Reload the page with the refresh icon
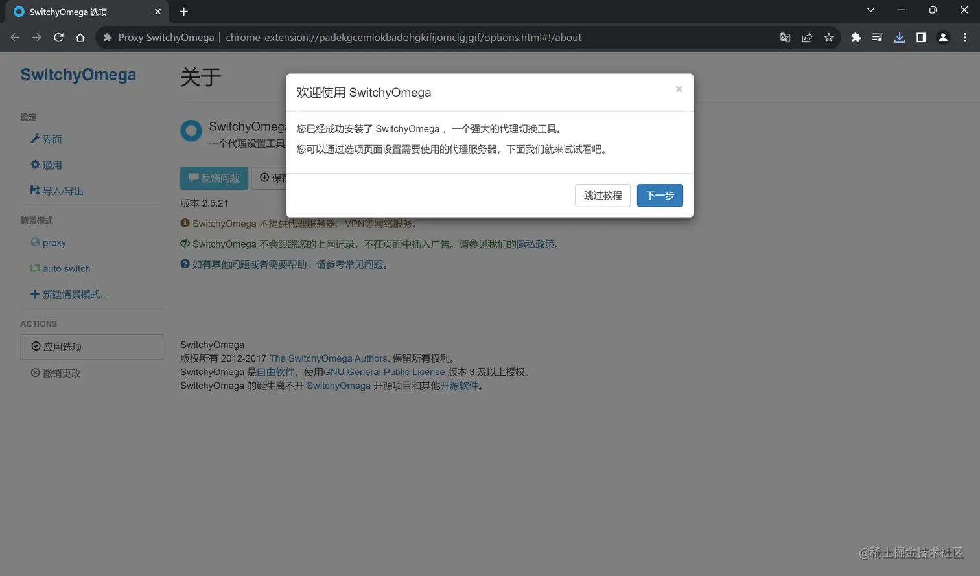The image size is (980, 576). [58, 38]
